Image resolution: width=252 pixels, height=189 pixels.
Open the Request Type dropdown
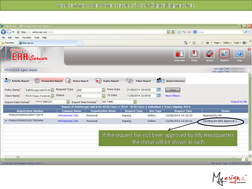[x=103, y=90]
